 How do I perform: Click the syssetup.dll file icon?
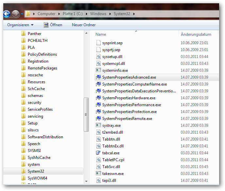coord(98,56)
